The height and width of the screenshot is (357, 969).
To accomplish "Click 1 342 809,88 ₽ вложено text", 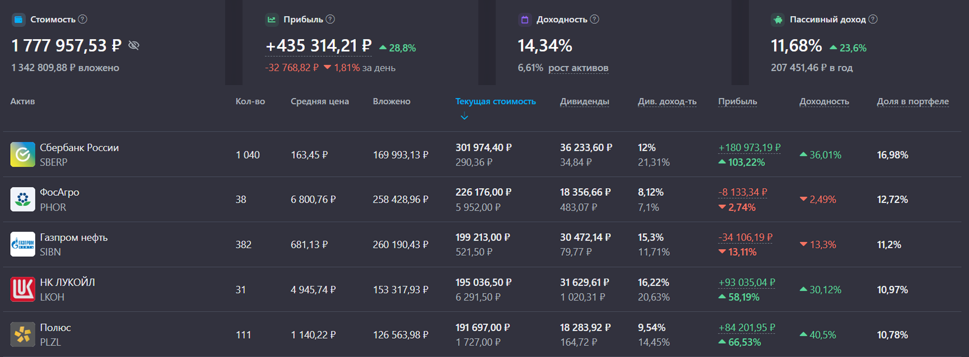I will pos(65,68).
